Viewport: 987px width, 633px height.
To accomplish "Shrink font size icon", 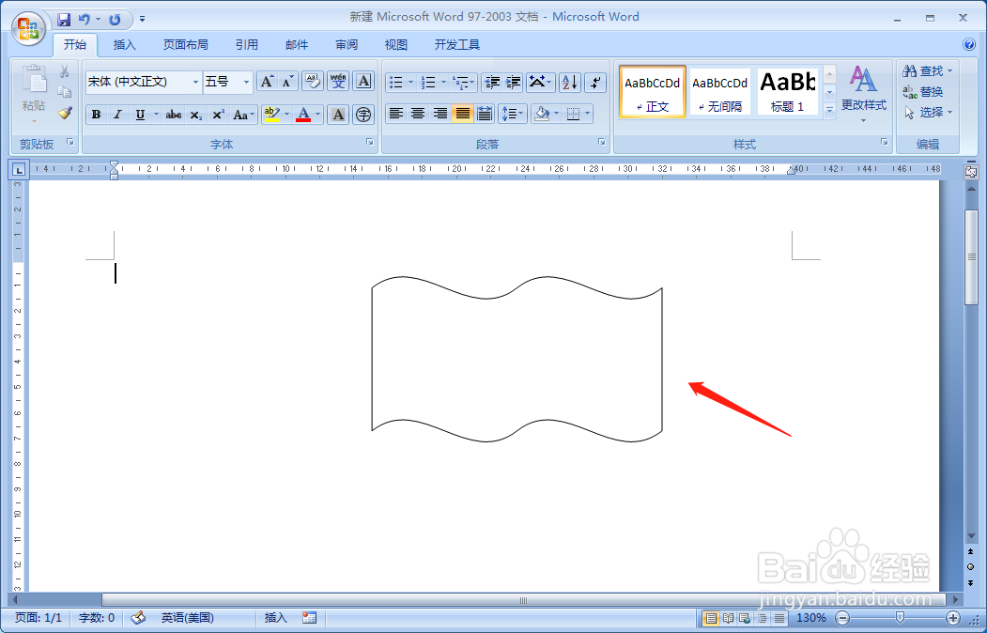I will 287,81.
